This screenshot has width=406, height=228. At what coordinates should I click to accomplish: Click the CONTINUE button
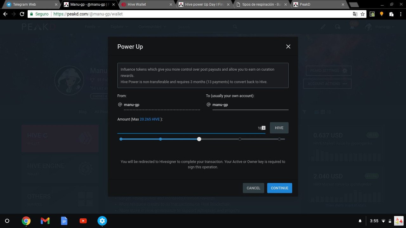pos(279,188)
